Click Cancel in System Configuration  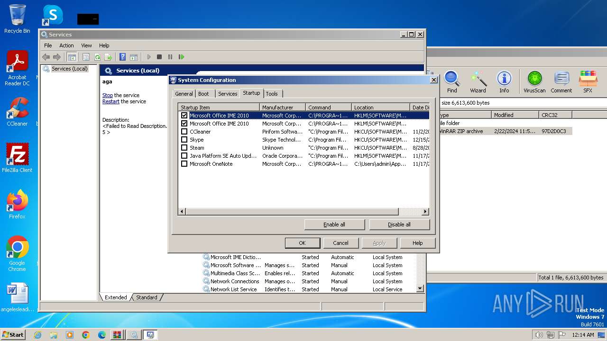coord(340,243)
